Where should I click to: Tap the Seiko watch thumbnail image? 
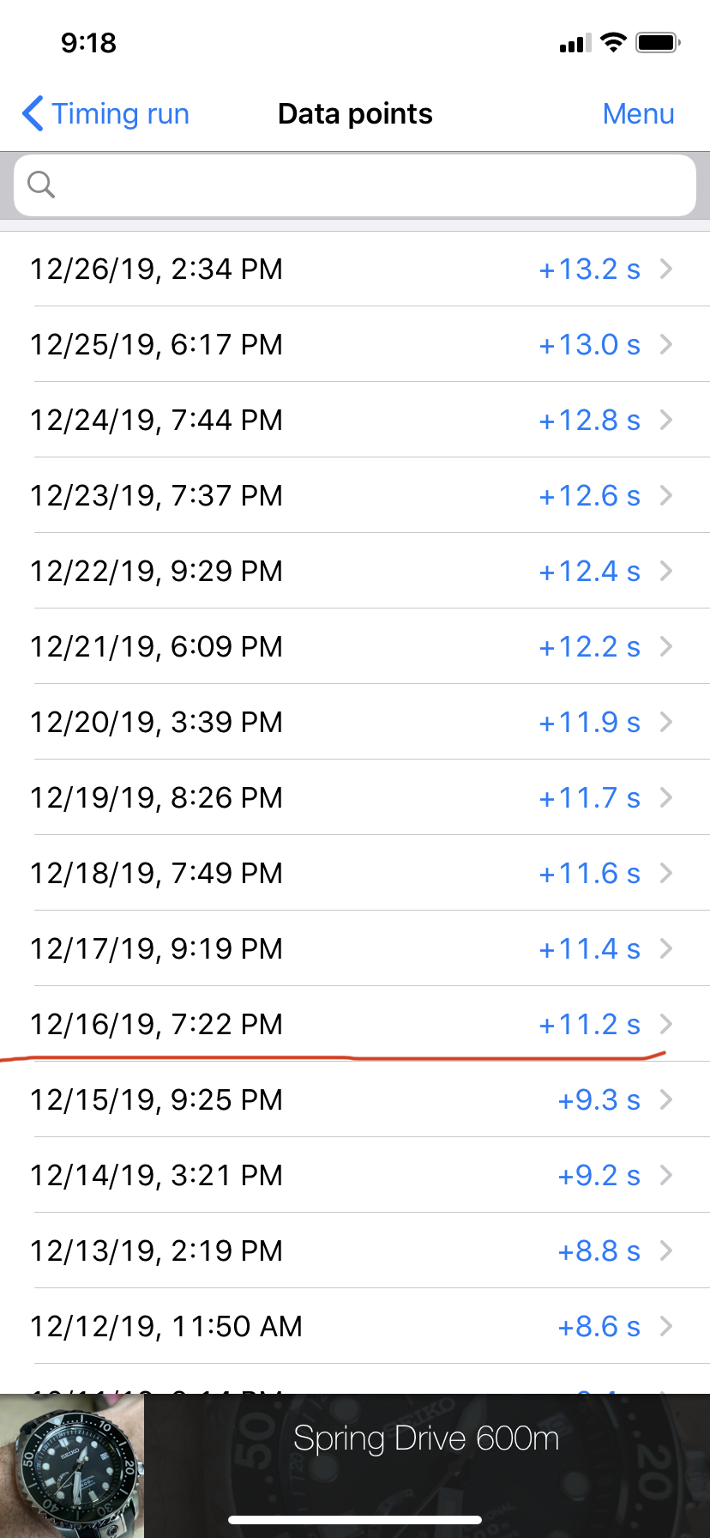[x=72, y=1466]
